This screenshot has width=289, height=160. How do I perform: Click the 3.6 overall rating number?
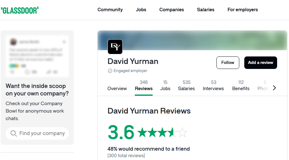click(x=121, y=132)
